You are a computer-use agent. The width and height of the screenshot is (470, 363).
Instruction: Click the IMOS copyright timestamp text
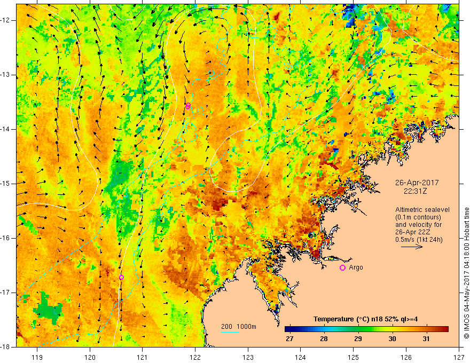tap(466, 273)
